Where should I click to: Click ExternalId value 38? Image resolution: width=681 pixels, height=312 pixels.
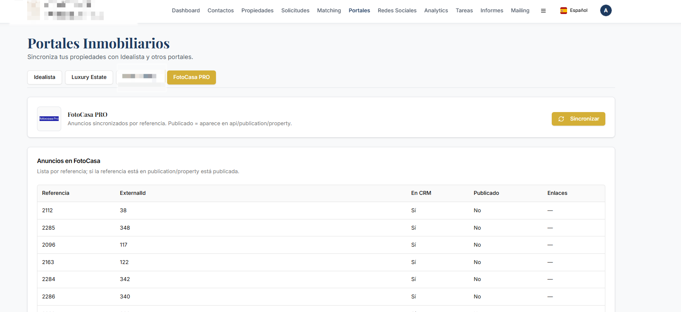[x=123, y=211]
